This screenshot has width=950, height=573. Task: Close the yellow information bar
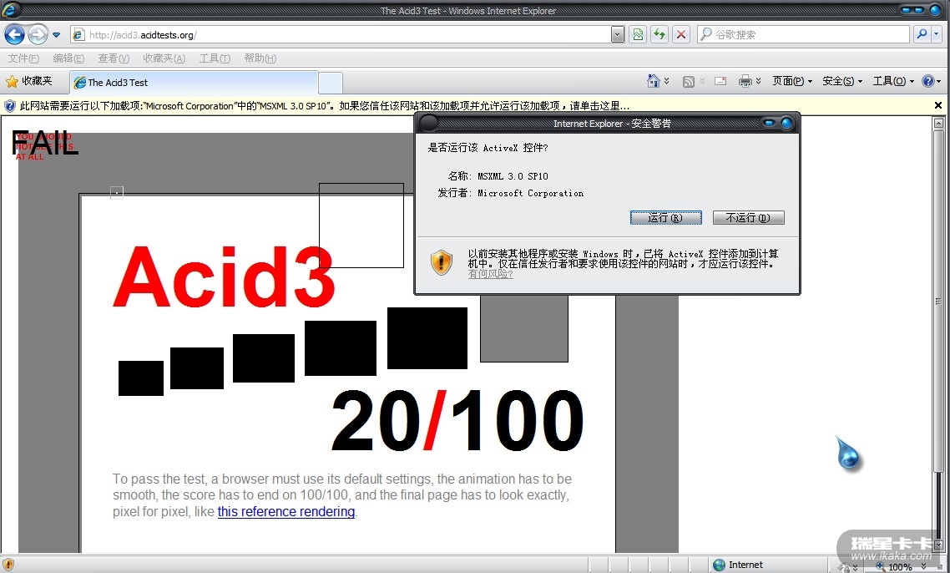tap(937, 105)
